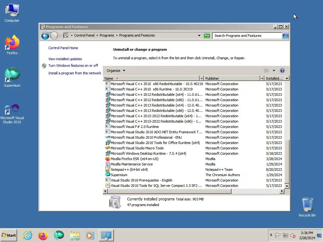Click the Forward navigation arrow button

54,36
